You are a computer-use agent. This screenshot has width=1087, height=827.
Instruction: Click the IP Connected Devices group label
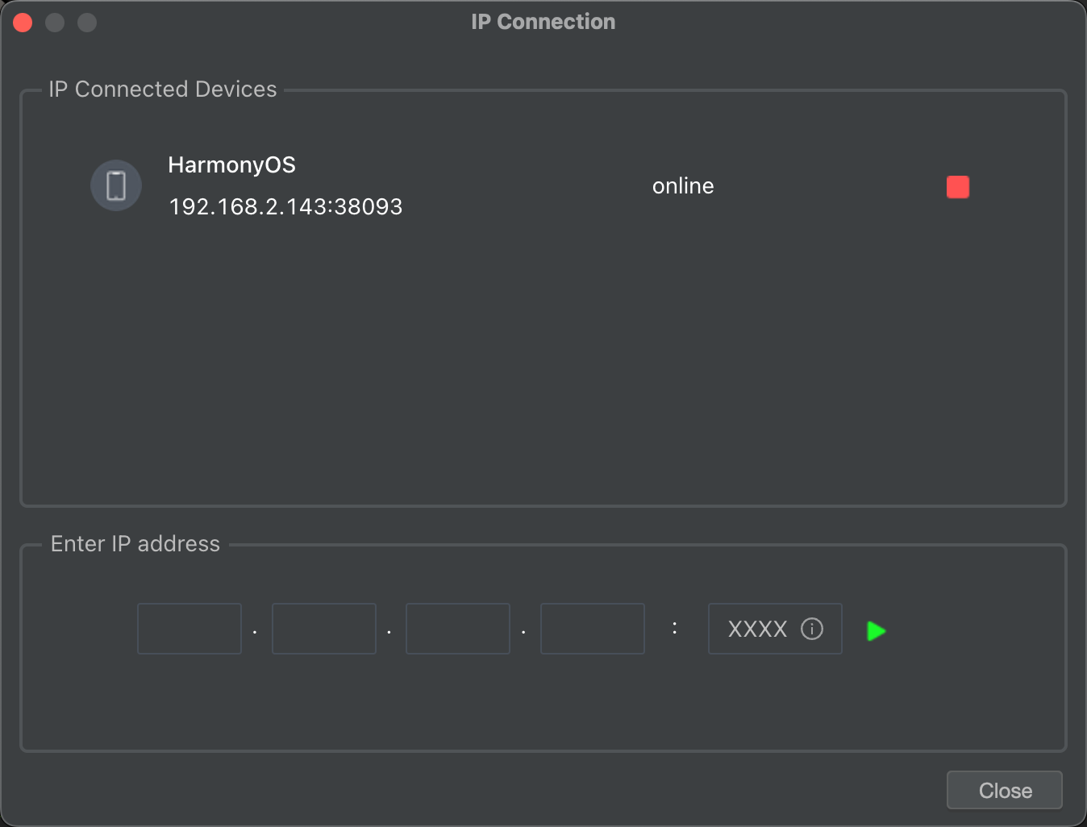click(x=162, y=89)
